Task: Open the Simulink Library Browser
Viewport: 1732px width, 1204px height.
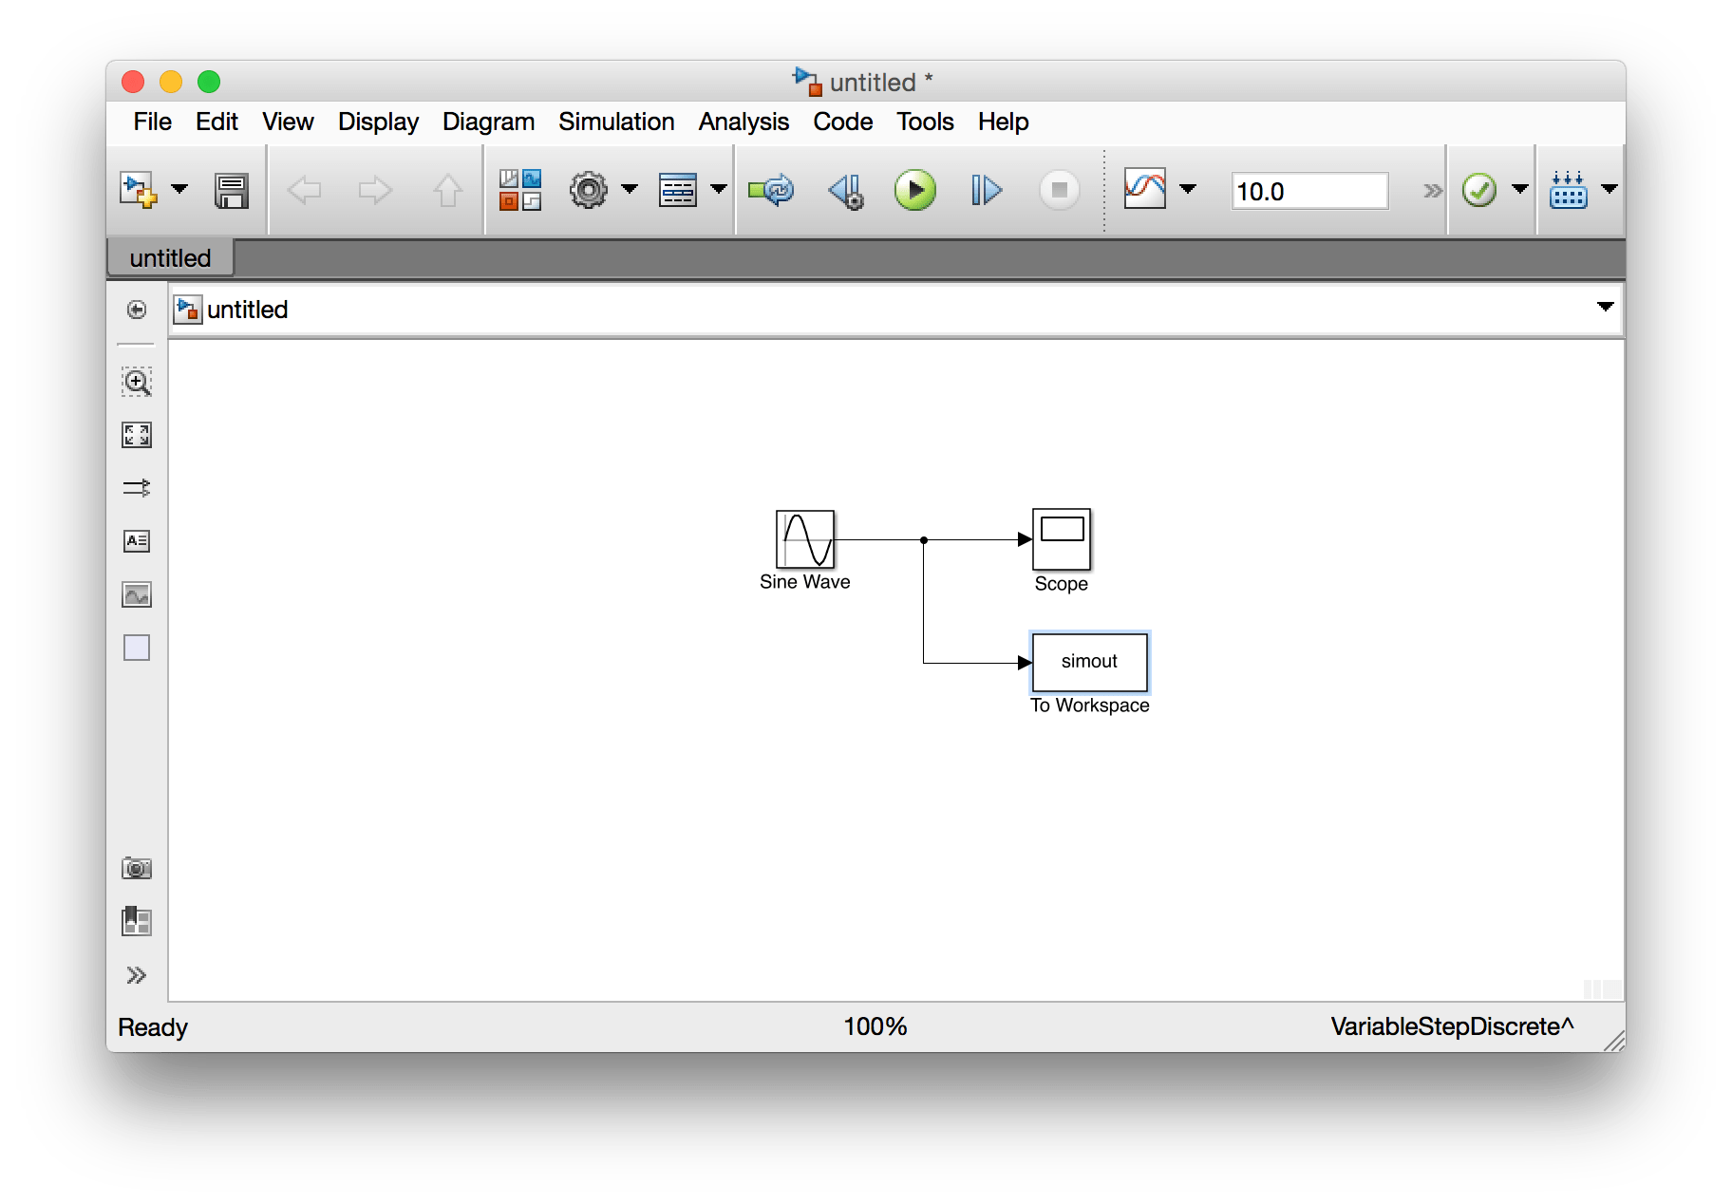Action: (519, 190)
